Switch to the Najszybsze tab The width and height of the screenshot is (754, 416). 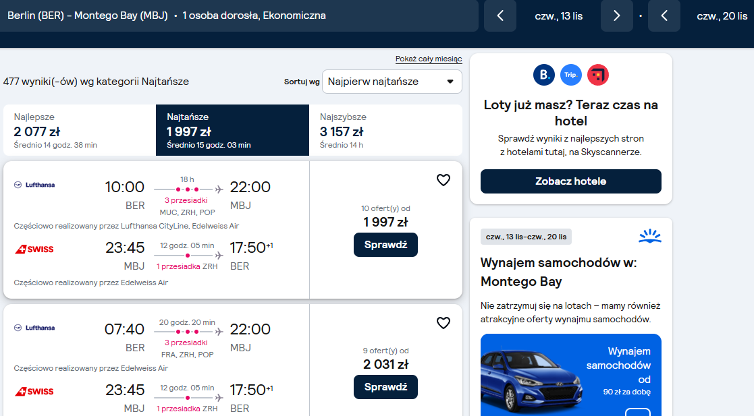pyautogui.click(x=385, y=130)
